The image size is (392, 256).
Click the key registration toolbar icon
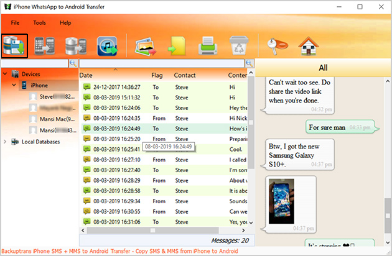pyautogui.click(x=278, y=46)
